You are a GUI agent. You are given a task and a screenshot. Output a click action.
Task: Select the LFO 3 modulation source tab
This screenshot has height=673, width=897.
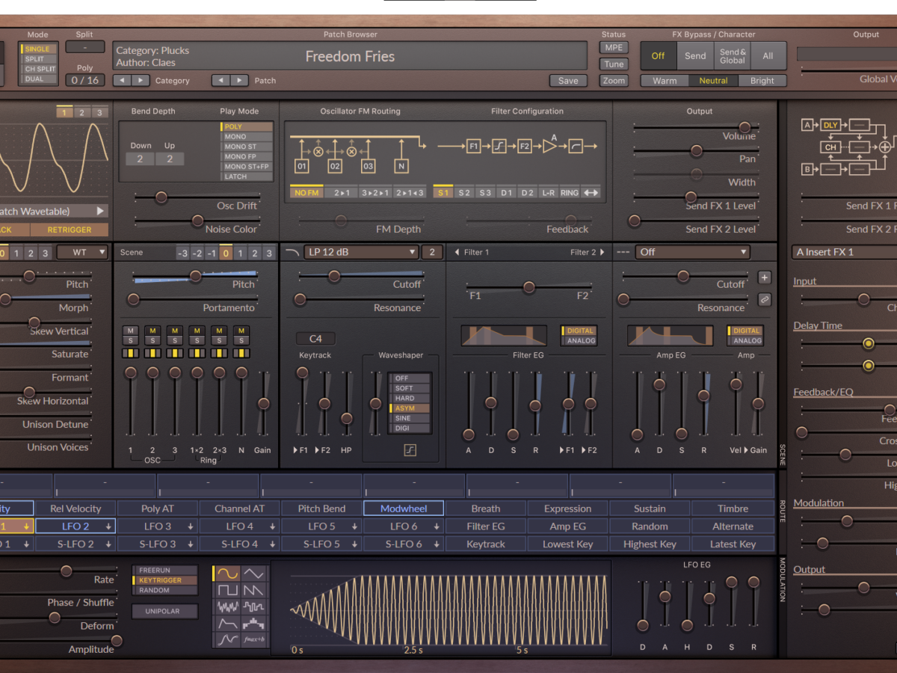(158, 526)
